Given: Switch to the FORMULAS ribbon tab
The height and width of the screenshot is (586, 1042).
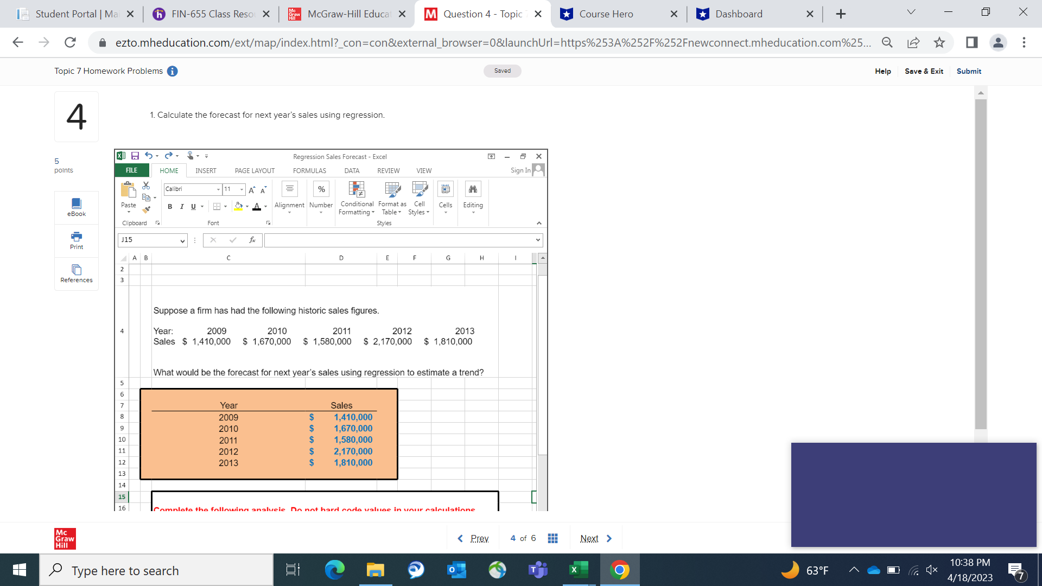Looking at the screenshot, I should 309,170.
